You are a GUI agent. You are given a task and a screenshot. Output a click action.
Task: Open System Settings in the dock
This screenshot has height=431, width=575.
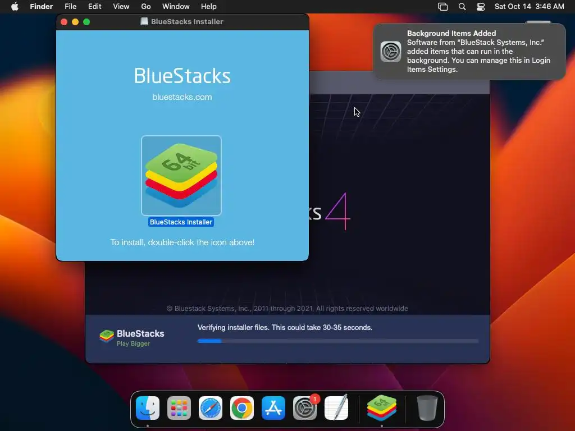305,408
